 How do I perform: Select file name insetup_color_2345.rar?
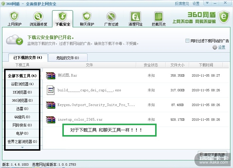click(x=80, y=120)
